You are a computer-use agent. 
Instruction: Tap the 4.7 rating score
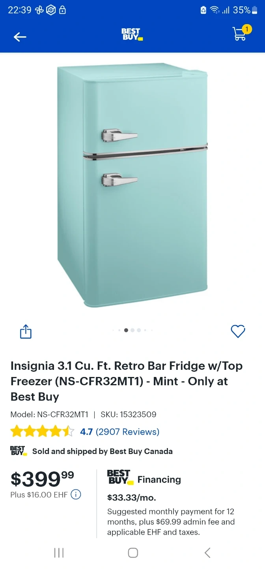pyautogui.click(x=86, y=431)
